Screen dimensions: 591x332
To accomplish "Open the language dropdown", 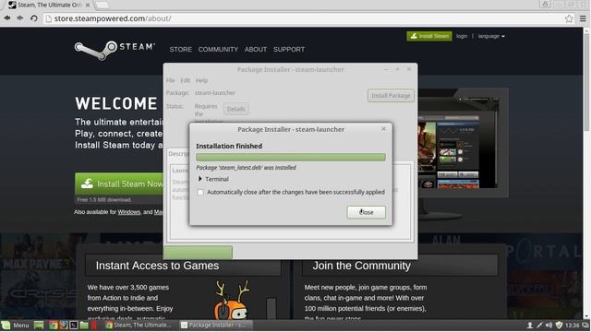I will (491, 36).
